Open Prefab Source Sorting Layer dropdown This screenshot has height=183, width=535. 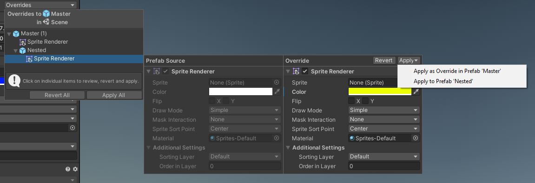[x=244, y=157]
